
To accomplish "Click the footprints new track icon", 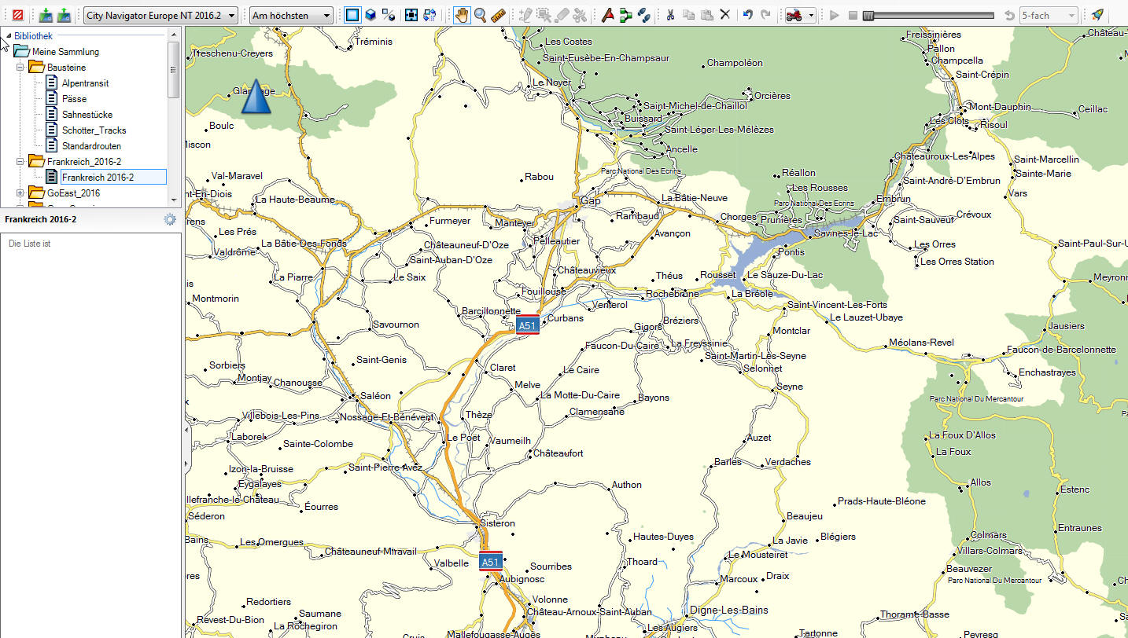I will 643,15.
